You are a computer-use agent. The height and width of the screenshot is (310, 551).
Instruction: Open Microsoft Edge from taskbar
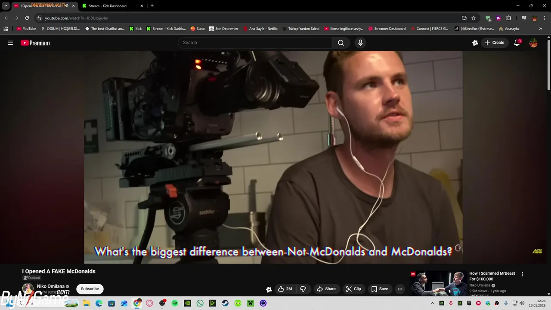pos(99,303)
